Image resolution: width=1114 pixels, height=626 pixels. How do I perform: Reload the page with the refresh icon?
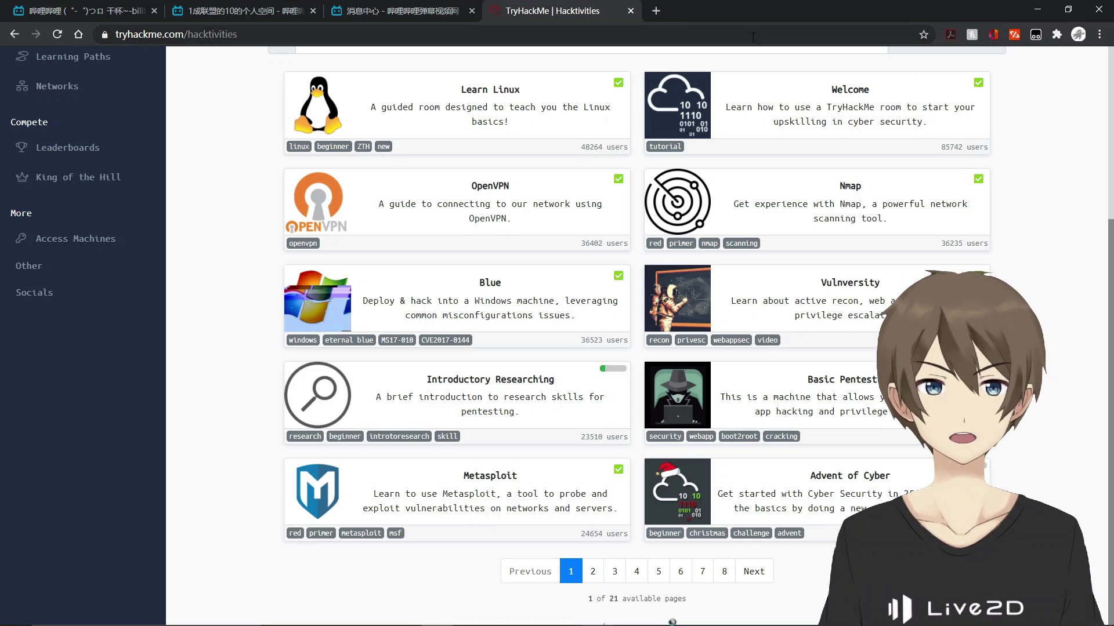57,34
